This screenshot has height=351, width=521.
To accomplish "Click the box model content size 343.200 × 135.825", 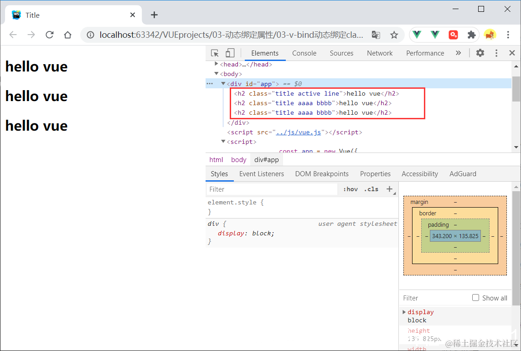I will (455, 236).
